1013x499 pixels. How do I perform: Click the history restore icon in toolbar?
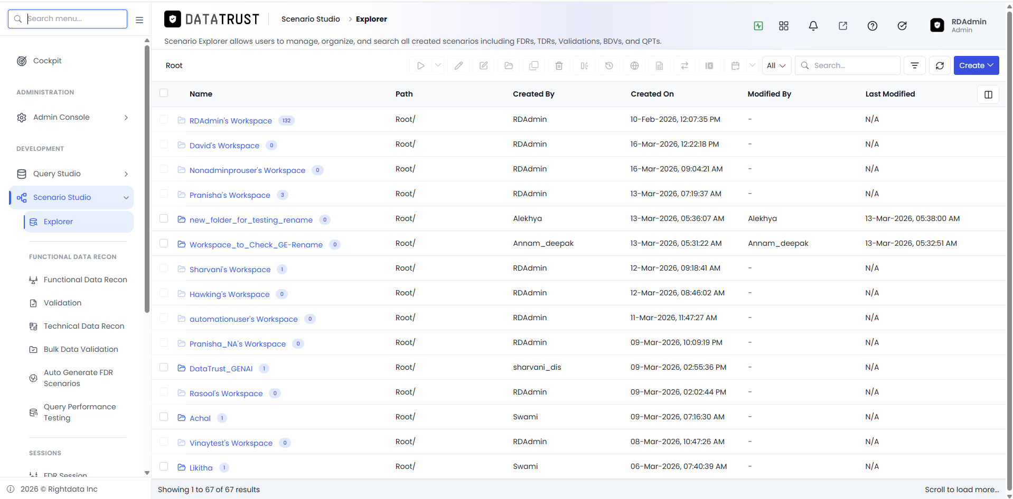click(x=609, y=65)
